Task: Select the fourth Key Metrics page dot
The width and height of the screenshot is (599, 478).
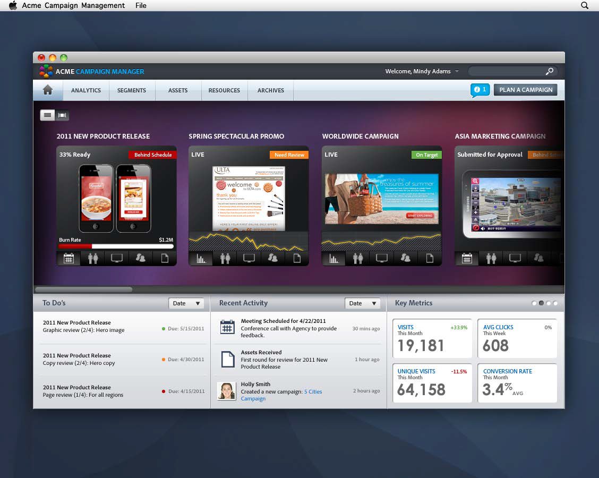Action: (x=555, y=303)
